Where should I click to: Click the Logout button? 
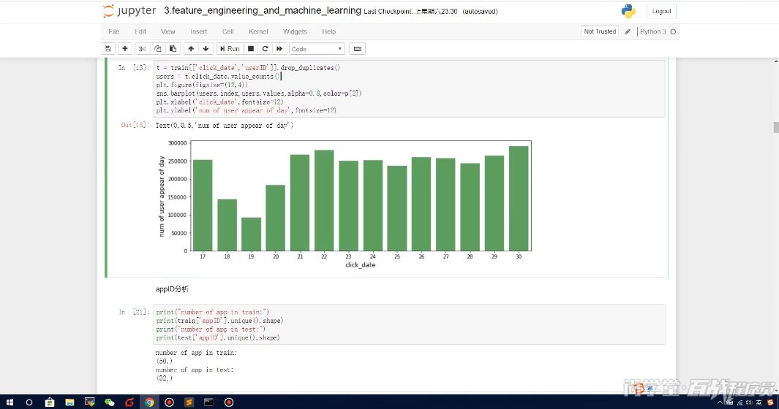click(661, 11)
